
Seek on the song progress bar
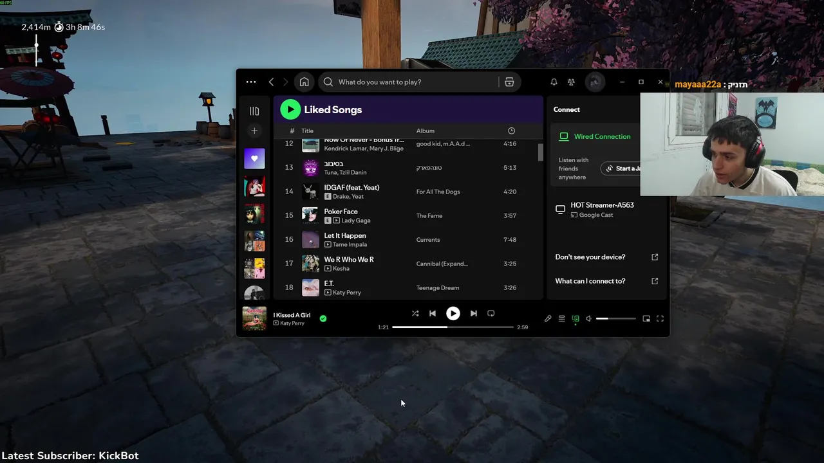453,327
